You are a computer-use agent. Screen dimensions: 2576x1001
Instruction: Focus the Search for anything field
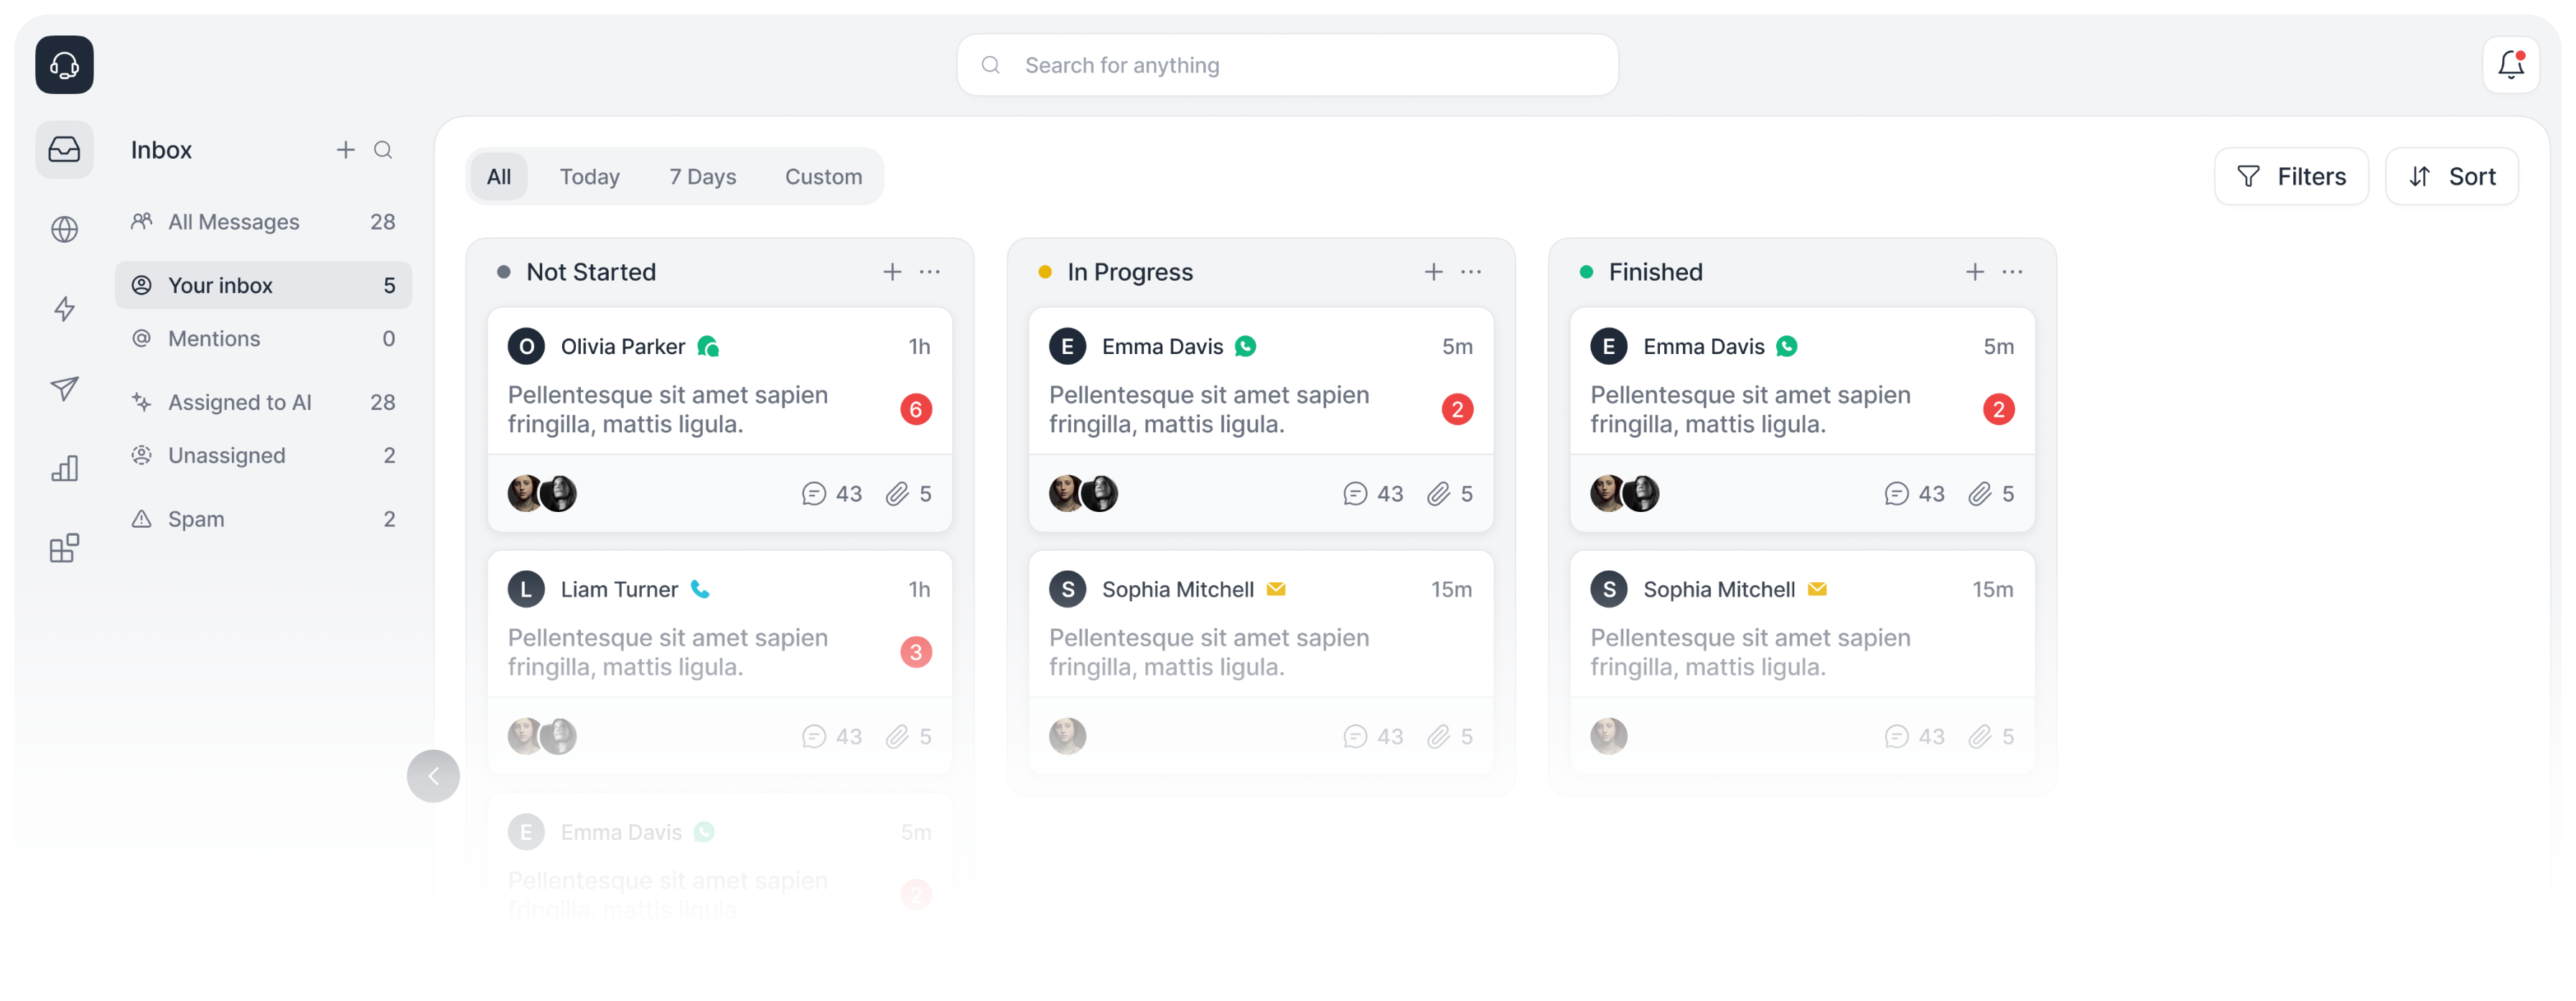pos(1287,65)
